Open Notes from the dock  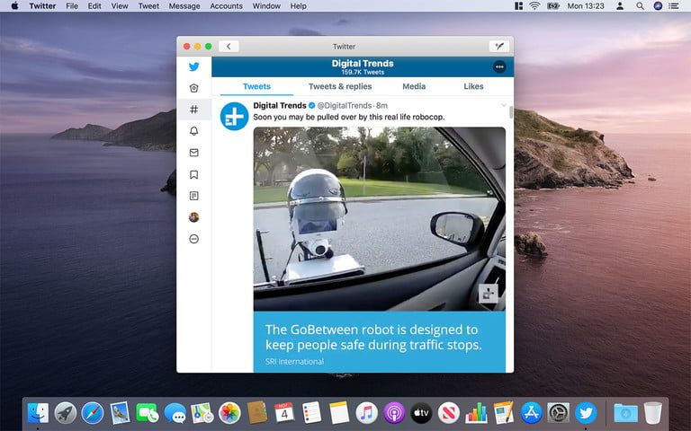(339, 413)
